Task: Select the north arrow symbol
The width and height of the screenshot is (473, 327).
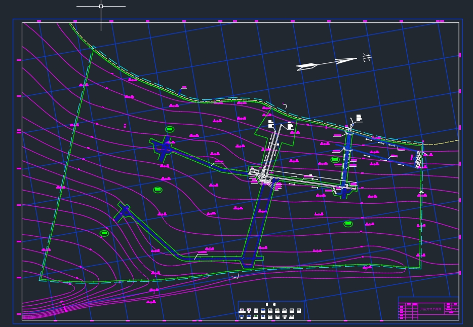Action: click(x=327, y=64)
